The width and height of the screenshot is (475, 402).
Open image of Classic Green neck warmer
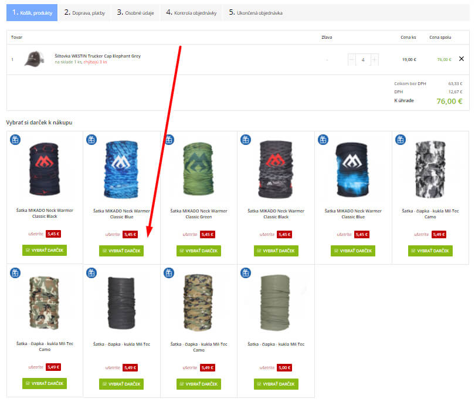click(198, 169)
